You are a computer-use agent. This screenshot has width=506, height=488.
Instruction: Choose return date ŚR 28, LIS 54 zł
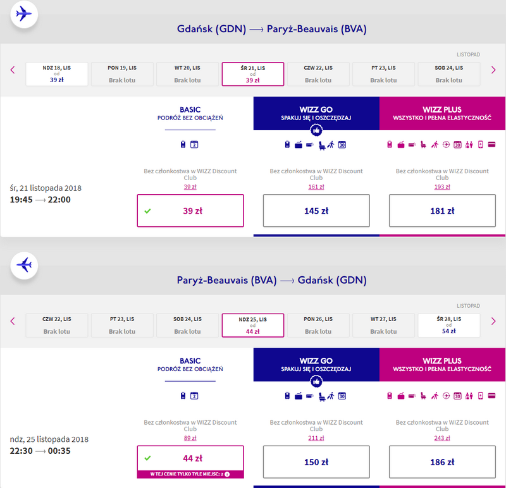[449, 325]
